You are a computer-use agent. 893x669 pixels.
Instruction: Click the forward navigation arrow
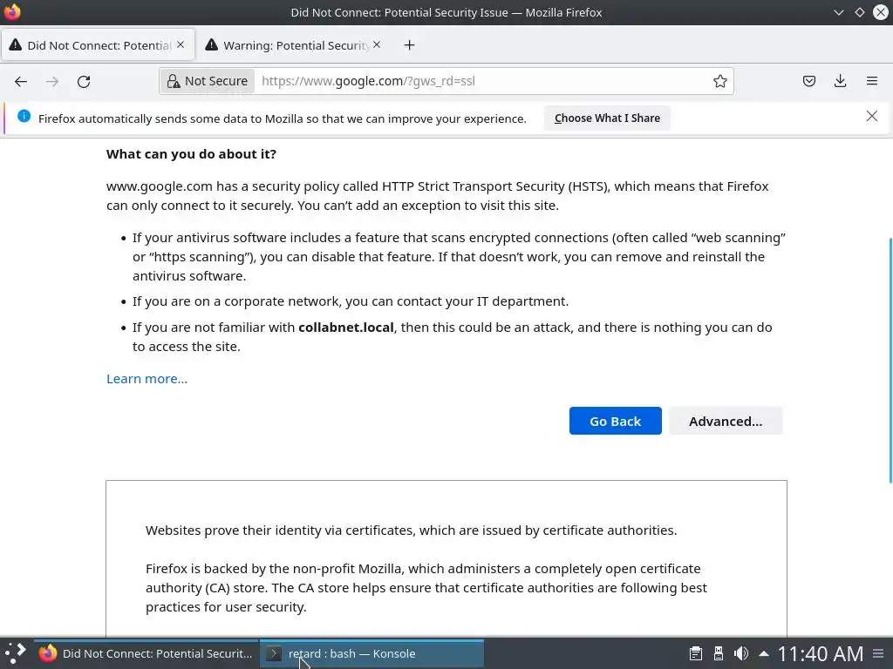52,81
